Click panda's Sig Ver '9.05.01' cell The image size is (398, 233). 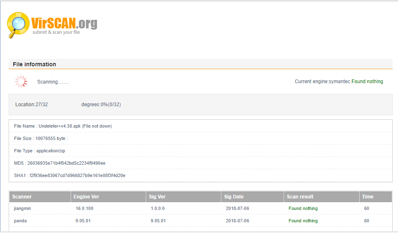pos(158,221)
